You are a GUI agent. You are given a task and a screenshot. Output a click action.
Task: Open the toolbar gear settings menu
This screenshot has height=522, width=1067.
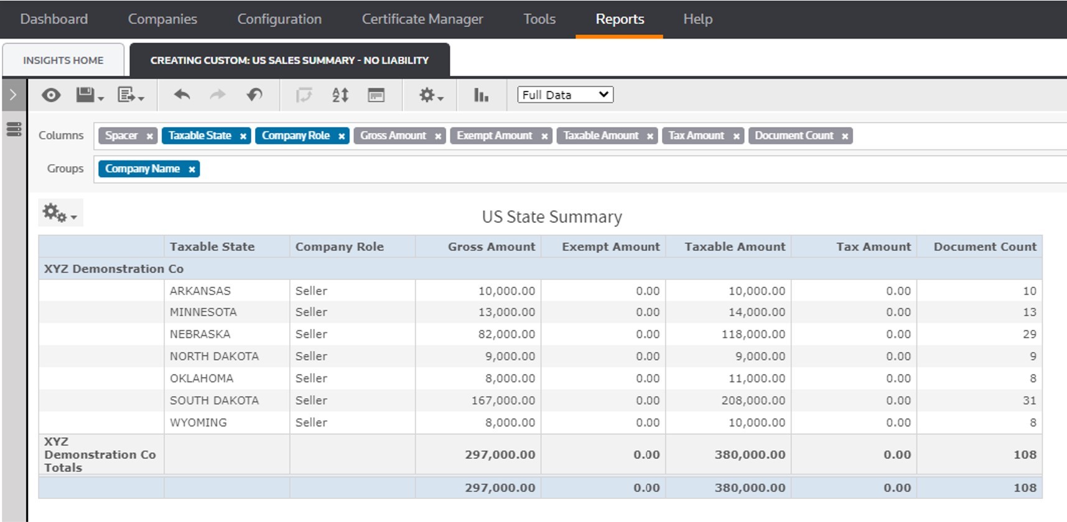coord(431,95)
